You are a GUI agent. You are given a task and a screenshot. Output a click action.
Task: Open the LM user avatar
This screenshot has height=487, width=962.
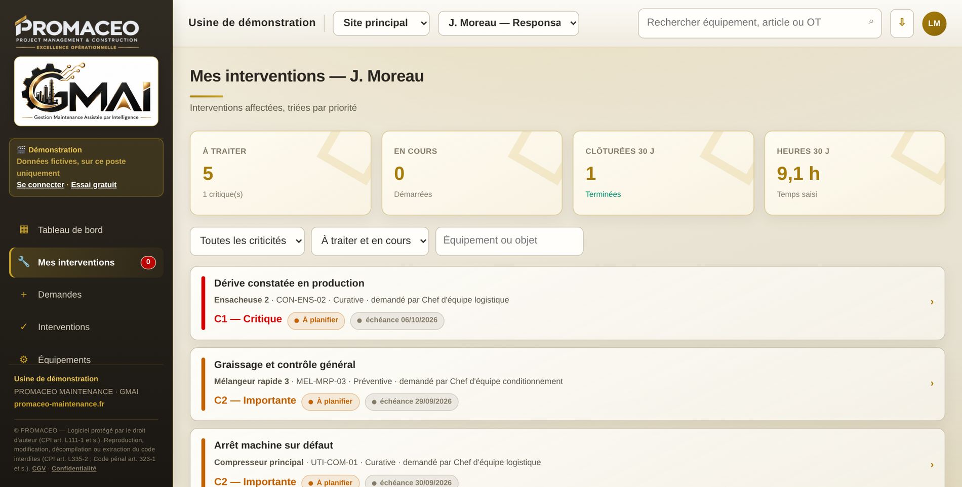[934, 23]
